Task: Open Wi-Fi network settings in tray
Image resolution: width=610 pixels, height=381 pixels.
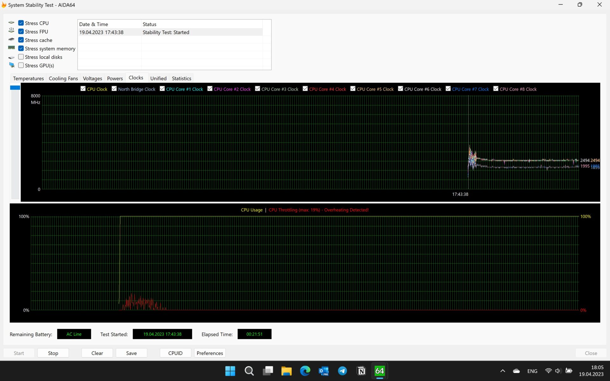Action: tap(548, 371)
